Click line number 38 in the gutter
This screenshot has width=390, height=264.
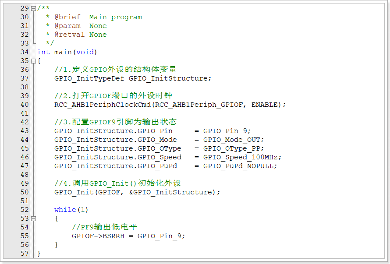[25, 87]
